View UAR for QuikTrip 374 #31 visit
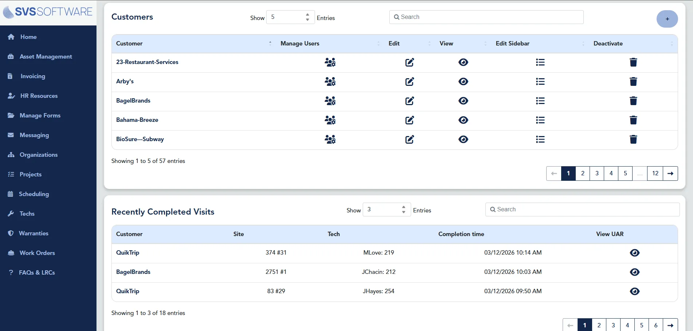The image size is (693, 331). [635, 253]
